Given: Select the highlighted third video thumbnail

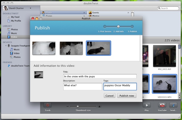Looking at the screenshot, I should (x=98, y=48).
